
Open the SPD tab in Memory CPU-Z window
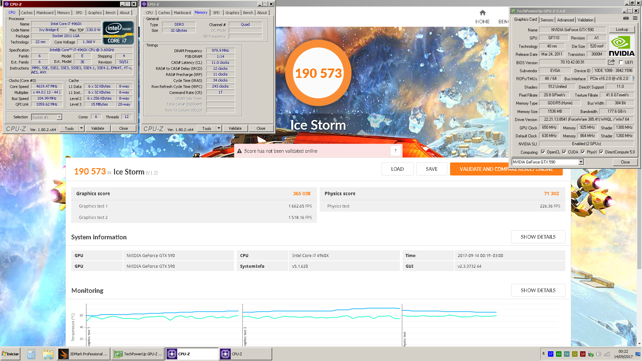coord(216,13)
